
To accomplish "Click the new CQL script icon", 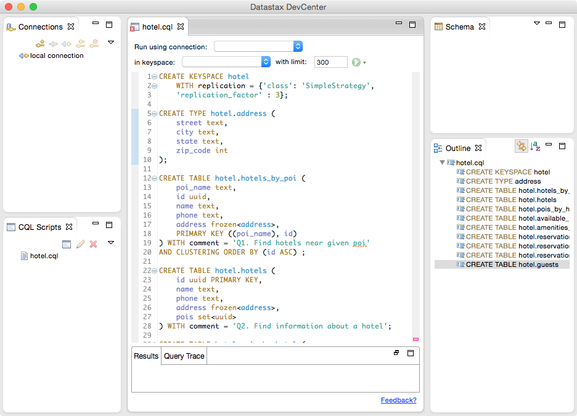I will tap(67, 244).
